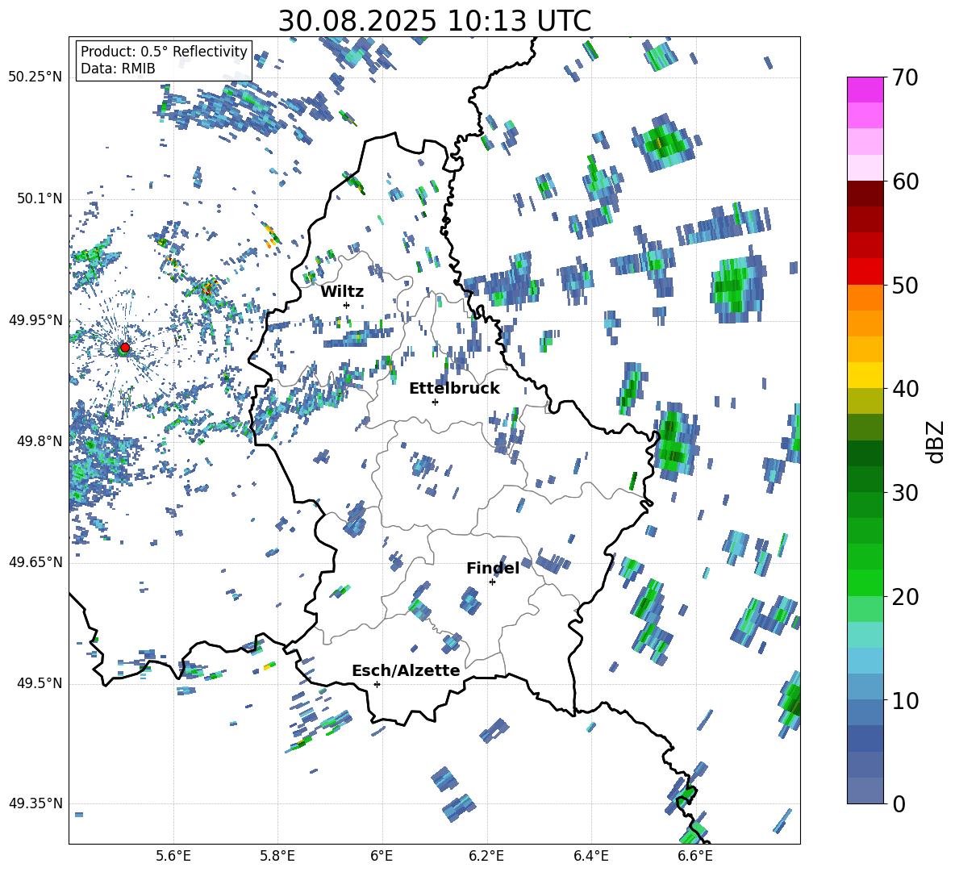The width and height of the screenshot is (955, 872).
Task: Click the Esch/Alzette station cross marker
Action: [377, 684]
